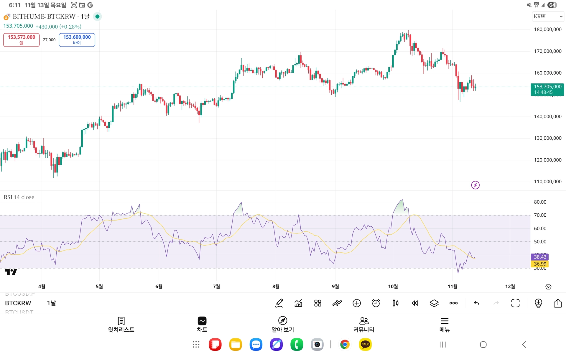Open the object tree layers icon

tap(434, 303)
